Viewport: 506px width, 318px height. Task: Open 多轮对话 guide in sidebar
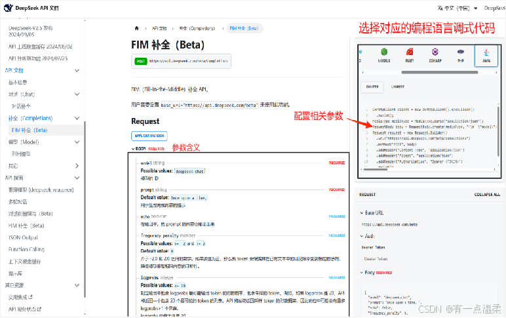tap(18, 202)
